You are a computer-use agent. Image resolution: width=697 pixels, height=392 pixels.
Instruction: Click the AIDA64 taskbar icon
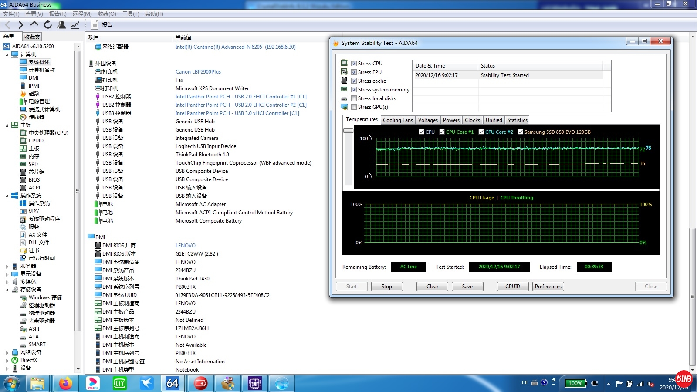[173, 383]
